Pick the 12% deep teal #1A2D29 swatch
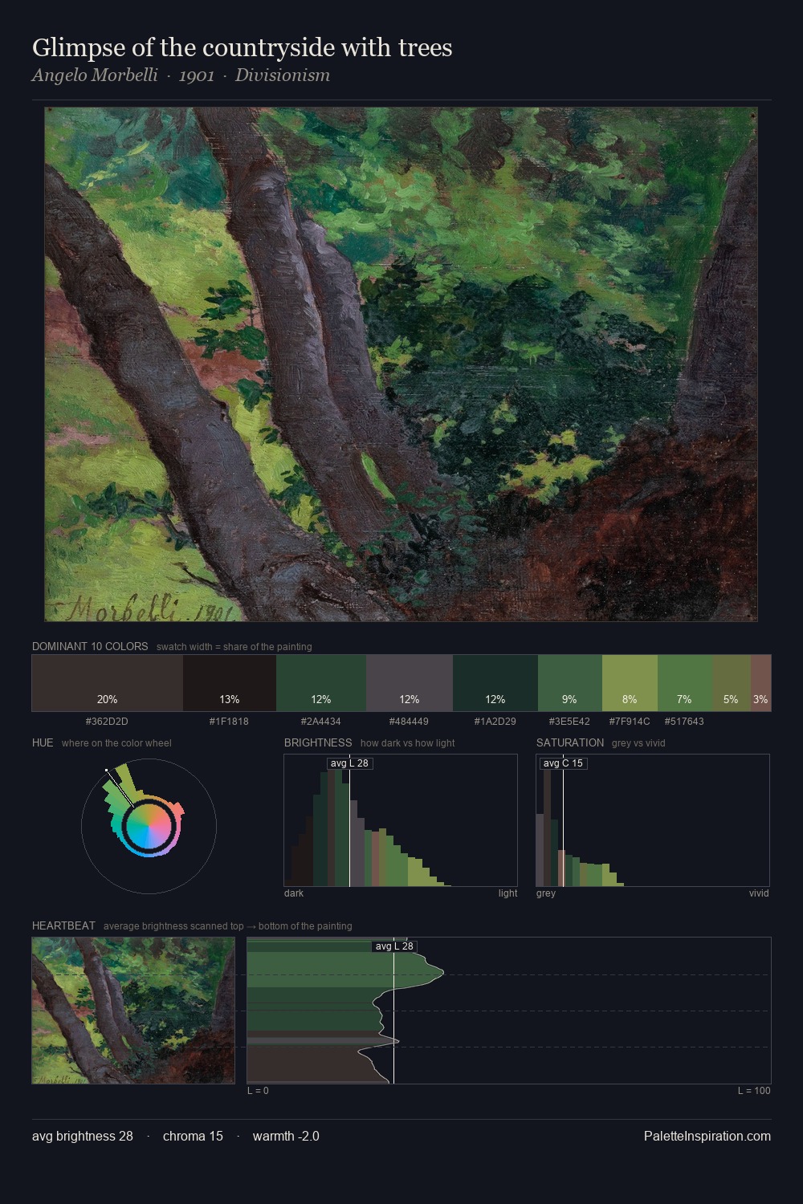 click(495, 683)
